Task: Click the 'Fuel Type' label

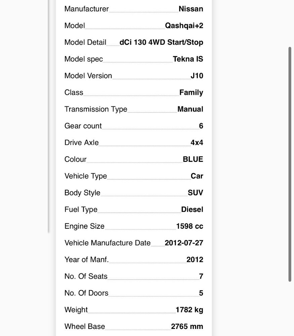Action: [81, 209]
